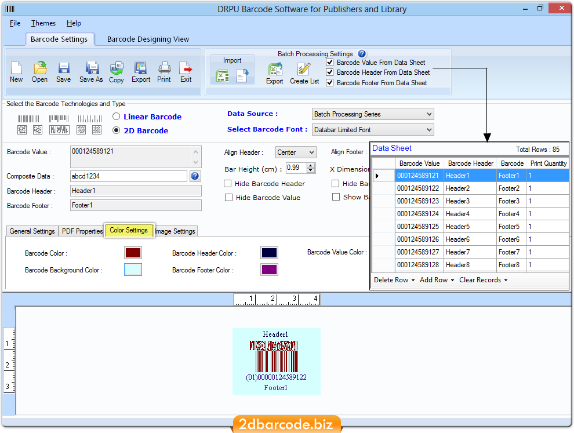Viewport: 574px width, 433px height.
Task: Select 2D Barcode radio button
Action: (x=116, y=130)
